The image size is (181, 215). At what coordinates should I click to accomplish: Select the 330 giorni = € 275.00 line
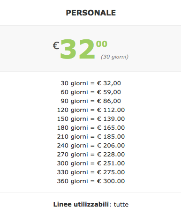tap(90, 172)
